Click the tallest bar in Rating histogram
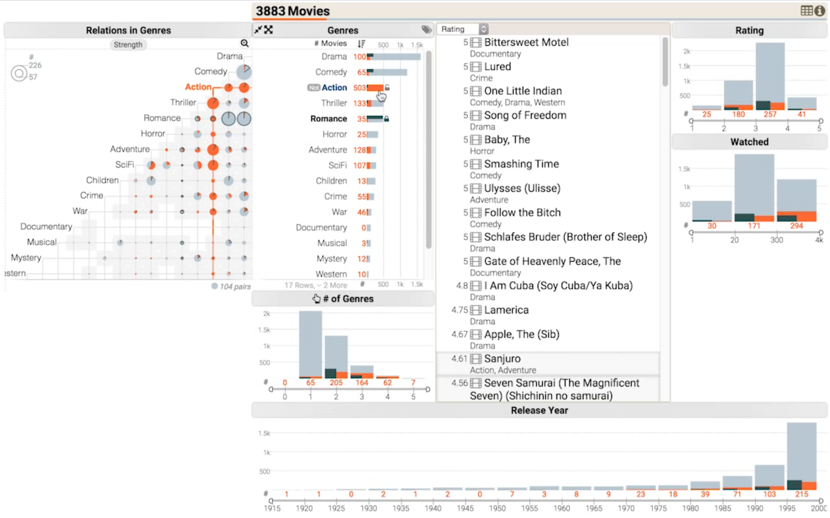 tap(770, 76)
